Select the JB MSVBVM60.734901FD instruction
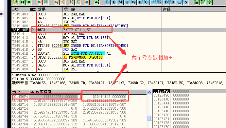The height and width of the screenshot is (128, 226). coord(83,57)
